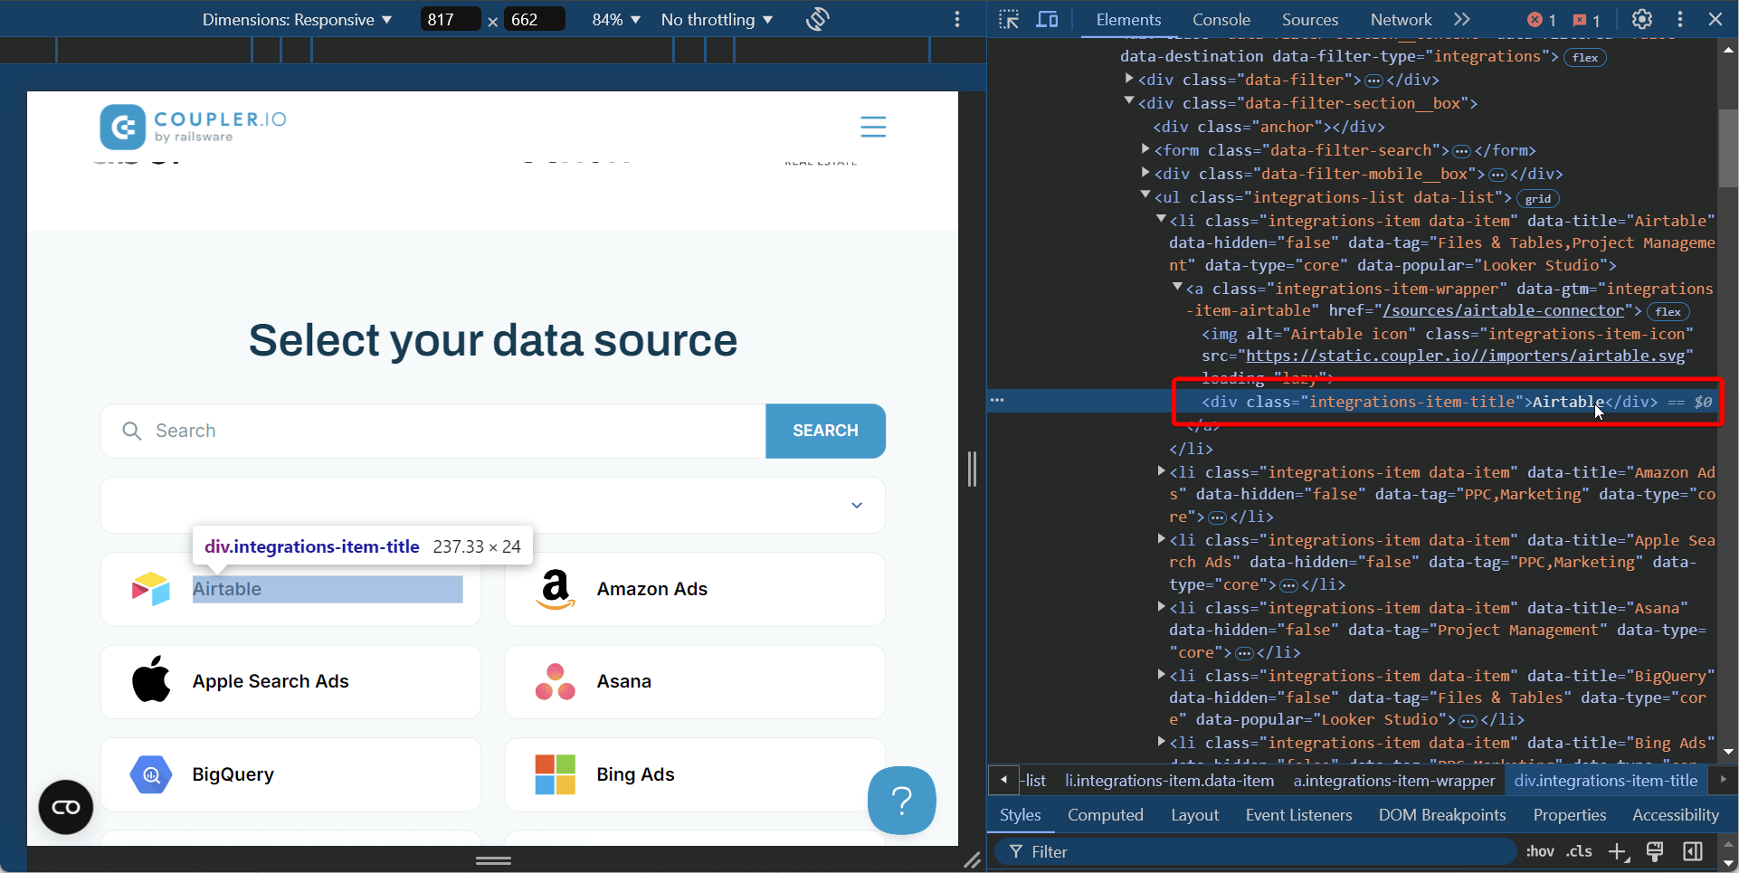Open the Computed styles tab
The image size is (1739, 873).
(1105, 815)
